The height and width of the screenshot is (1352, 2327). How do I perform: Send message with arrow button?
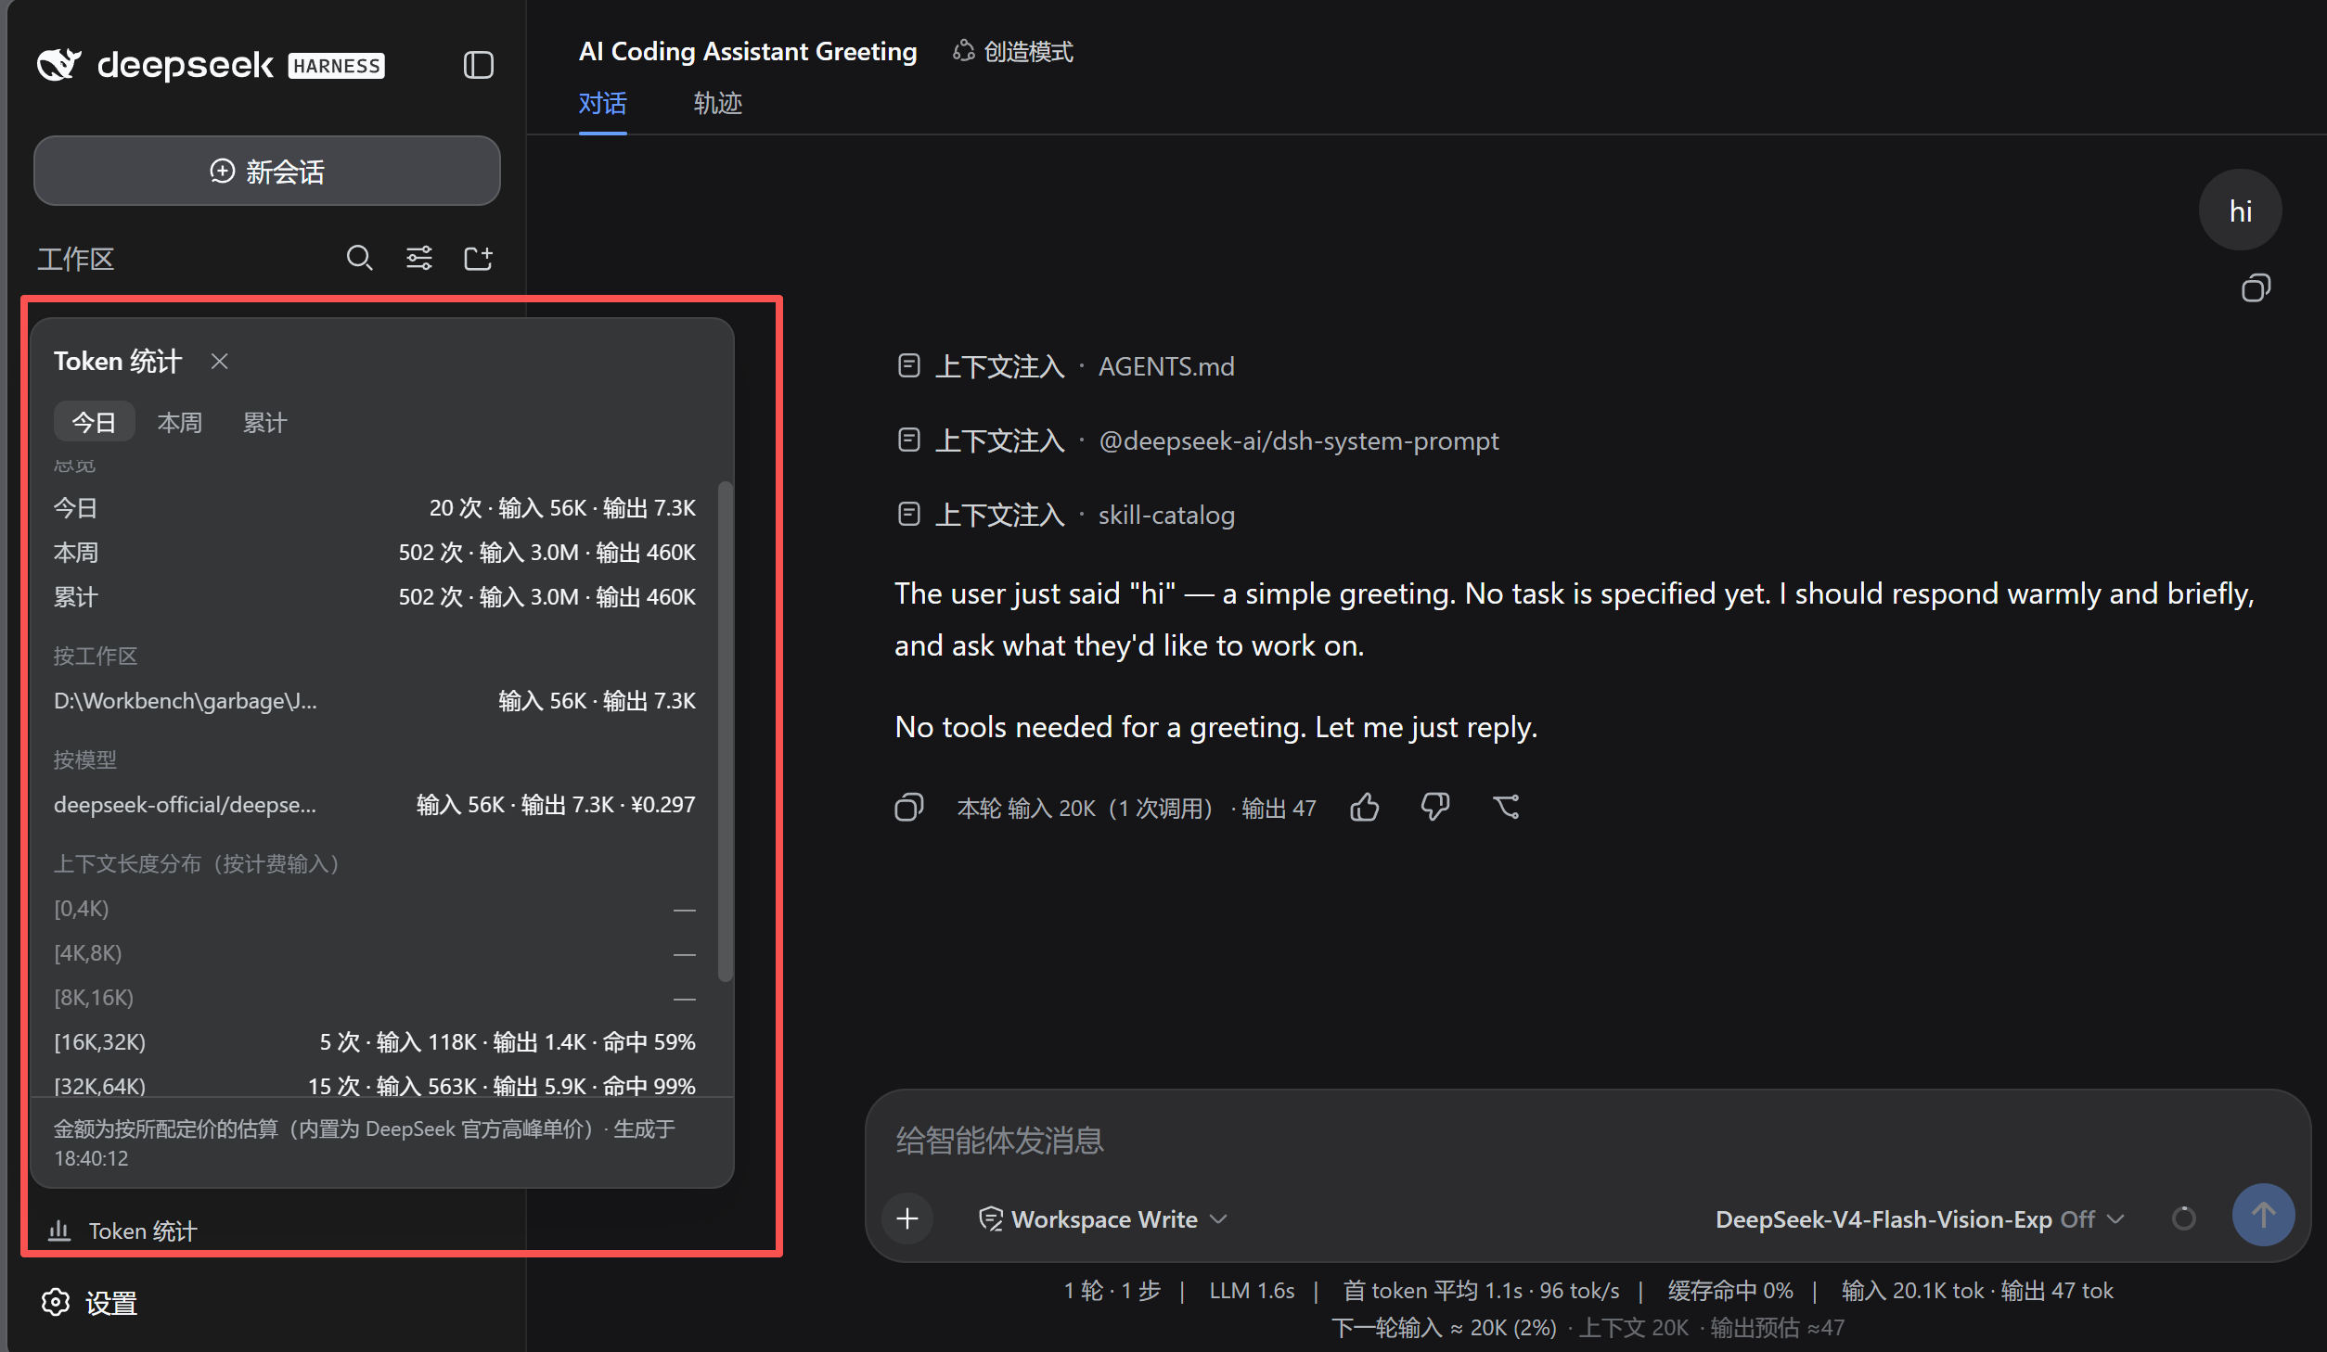[x=2263, y=1215]
